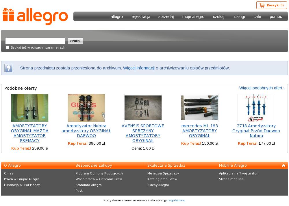Go to the pomoc menu item
The image size is (289, 206).
(x=276, y=16)
